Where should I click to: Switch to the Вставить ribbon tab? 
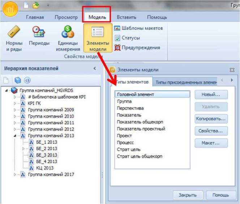[126, 17]
